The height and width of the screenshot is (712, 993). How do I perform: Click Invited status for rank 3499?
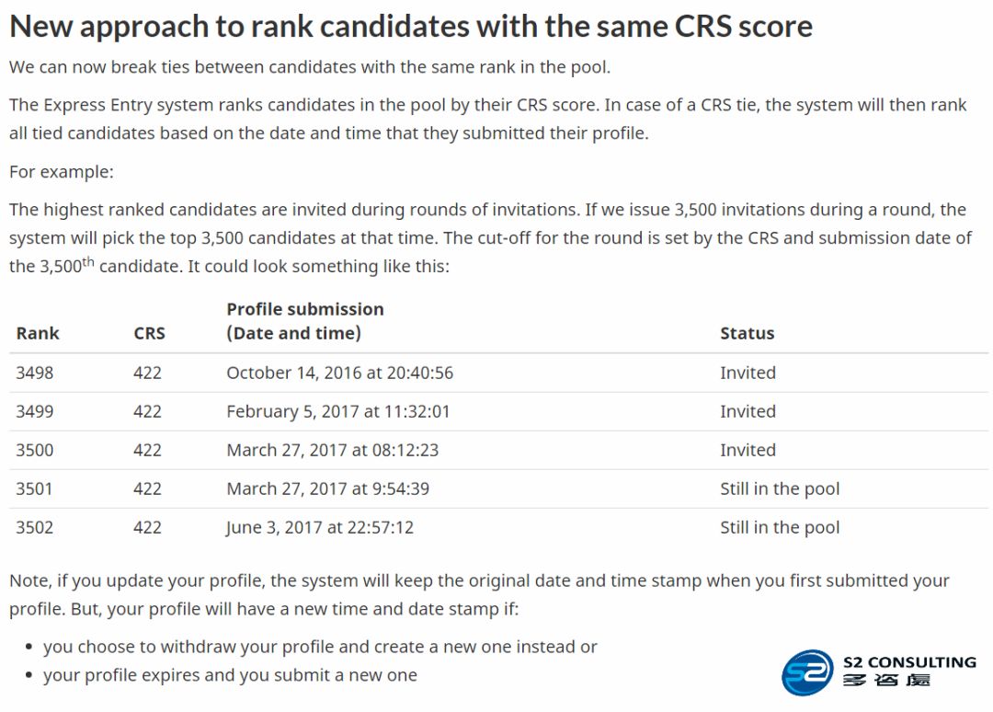tap(748, 411)
